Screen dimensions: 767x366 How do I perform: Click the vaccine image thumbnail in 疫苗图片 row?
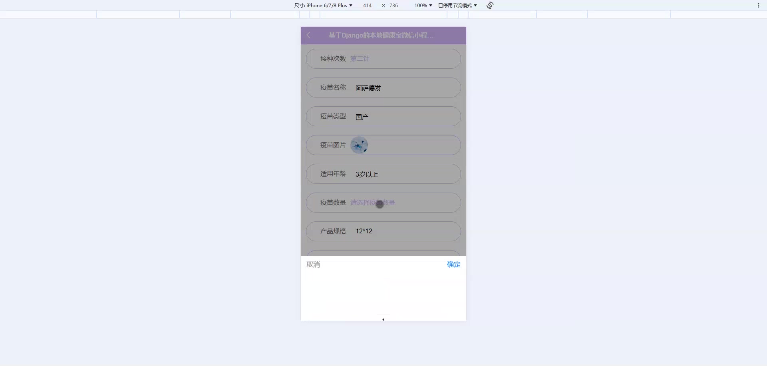[359, 145]
